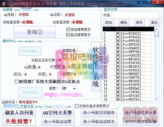Click the 获取数据② button
This screenshot has width=164, height=127.
(30, 51)
